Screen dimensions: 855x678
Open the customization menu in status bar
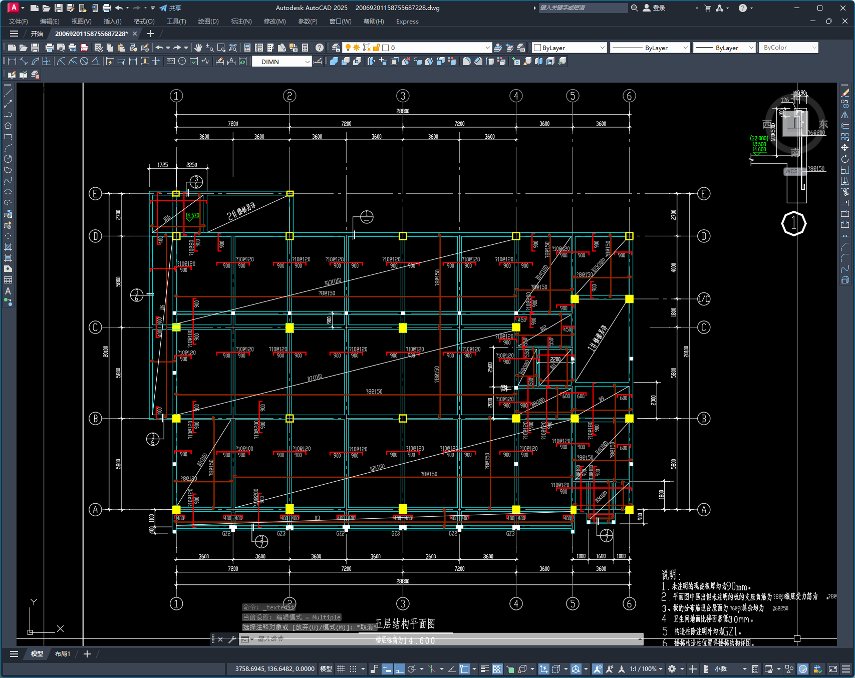pyautogui.click(x=846, y=669)
